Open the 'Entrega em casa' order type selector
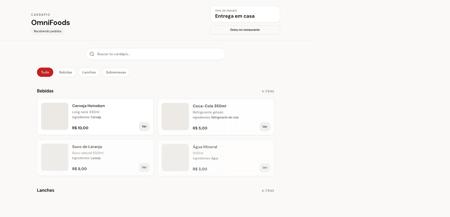450x217 pixels. tap(245, 14)
